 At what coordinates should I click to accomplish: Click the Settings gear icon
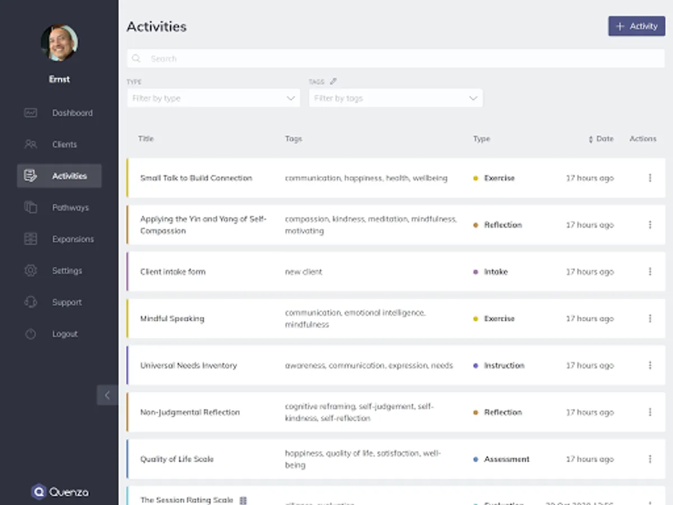point(30,270)
